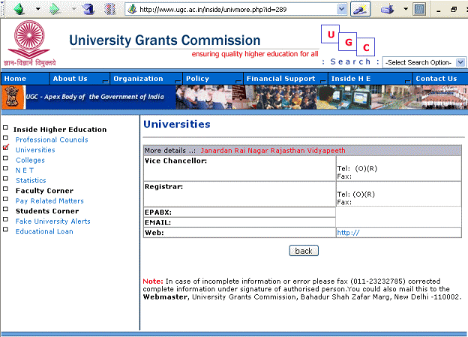Click the box beside N E T

pos(5,168)
